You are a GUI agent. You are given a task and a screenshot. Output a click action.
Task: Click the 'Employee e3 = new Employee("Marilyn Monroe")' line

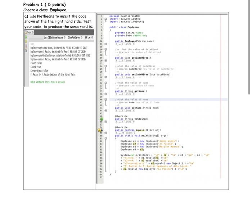click(x=152, y=147)
